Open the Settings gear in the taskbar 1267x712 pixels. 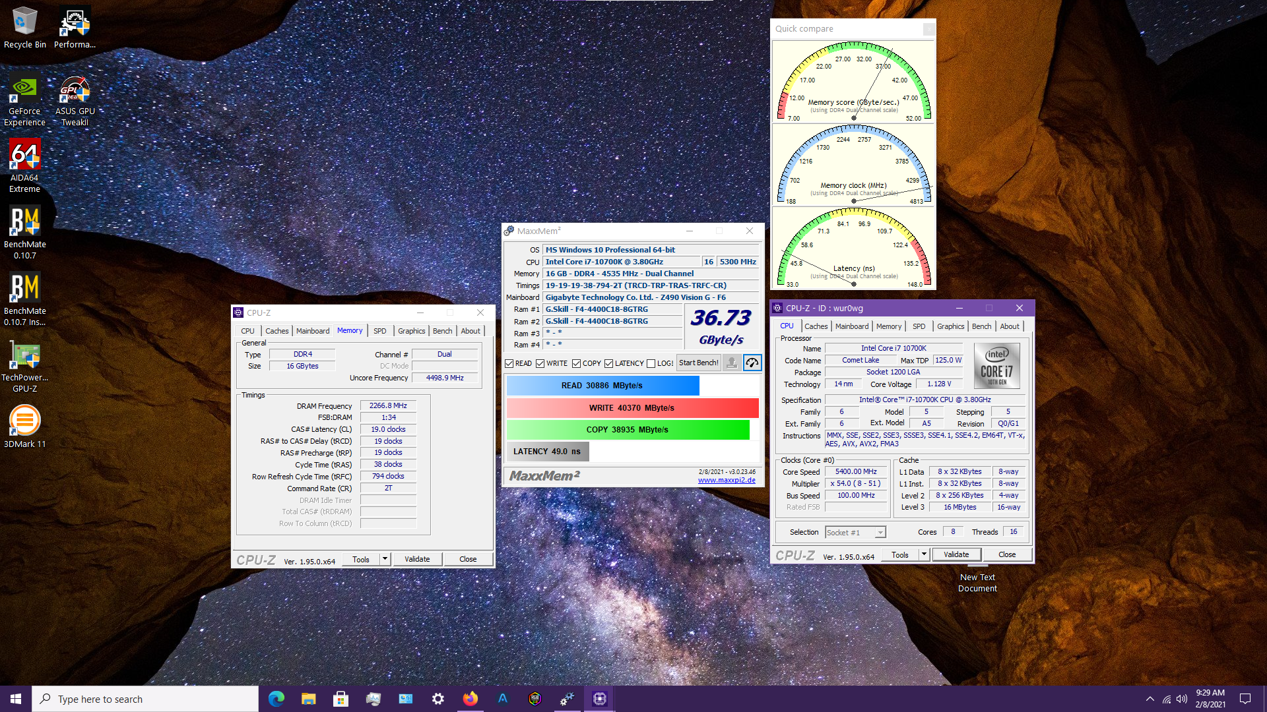coord(438,699)
